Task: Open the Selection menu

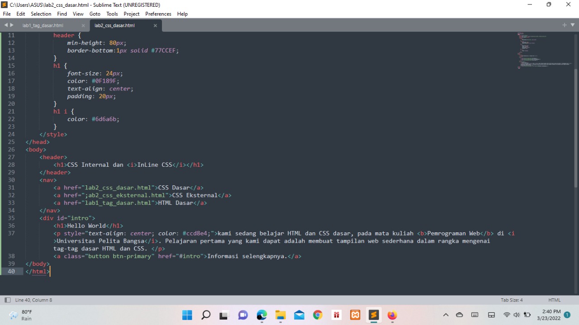Action: tap(41, 14)
